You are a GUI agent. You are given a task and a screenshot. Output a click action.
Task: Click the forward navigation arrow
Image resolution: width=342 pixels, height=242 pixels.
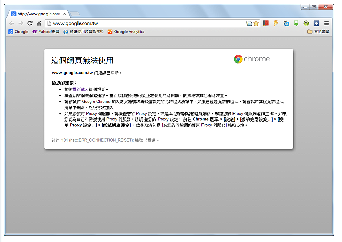[x=21, y=23]
